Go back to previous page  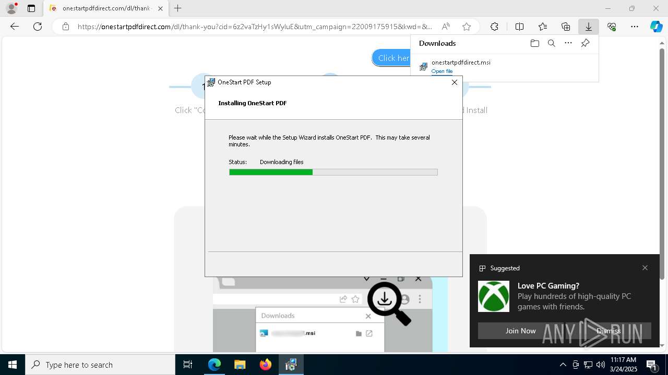(x=15, y=27)
